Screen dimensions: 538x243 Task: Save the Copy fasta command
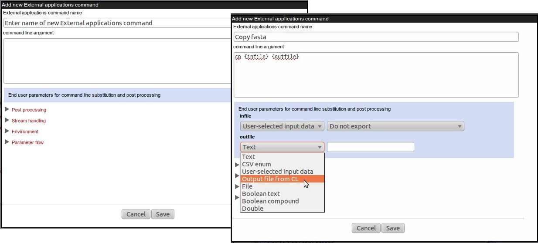click(x=393, y=228)
